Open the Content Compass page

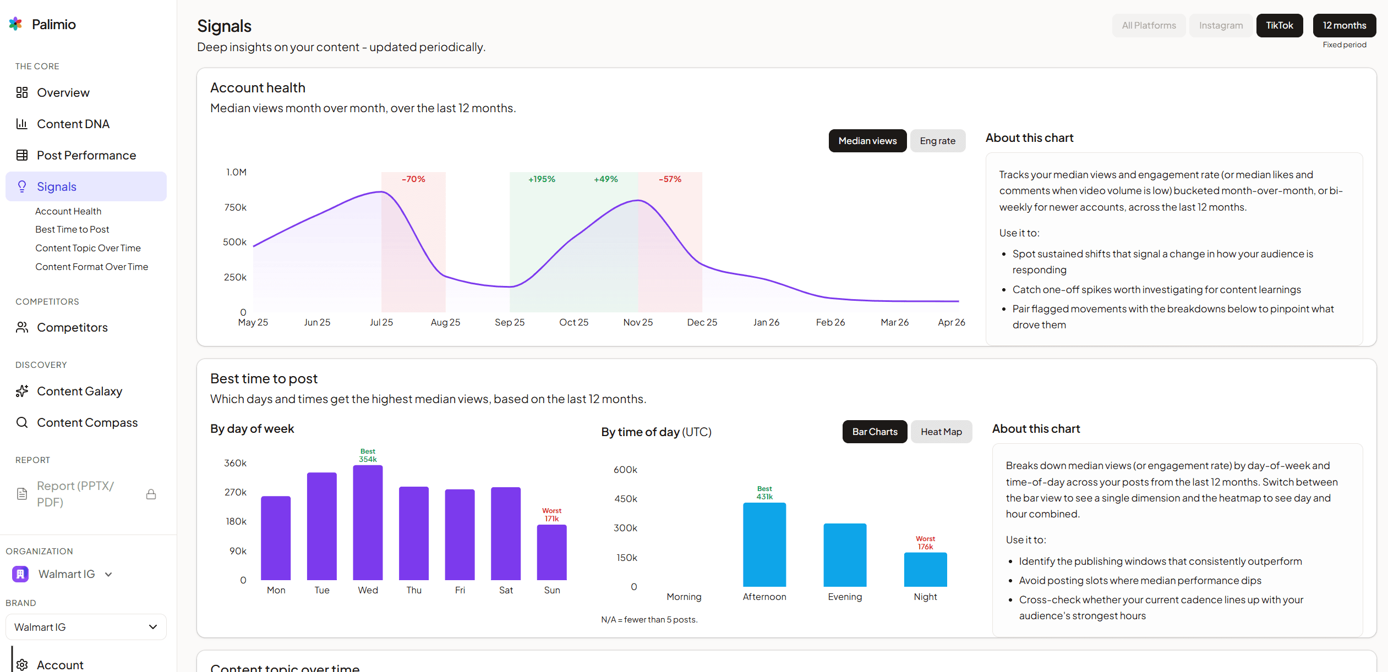pos(86,422)
